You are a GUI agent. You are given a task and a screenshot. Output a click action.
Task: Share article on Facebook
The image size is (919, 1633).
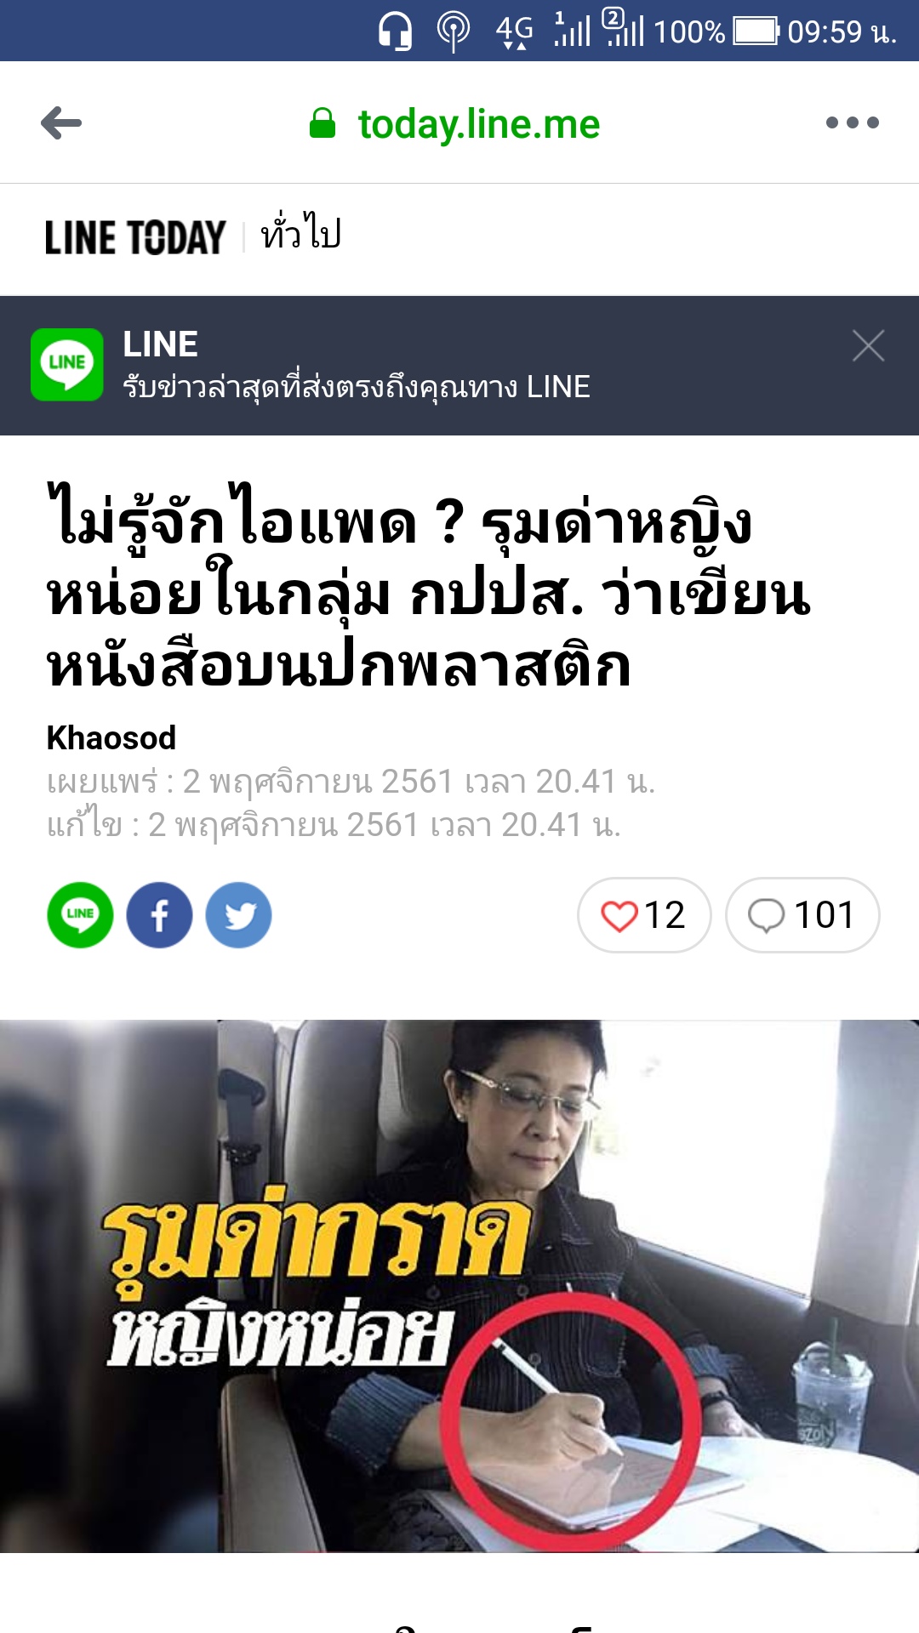click(159, 915)
